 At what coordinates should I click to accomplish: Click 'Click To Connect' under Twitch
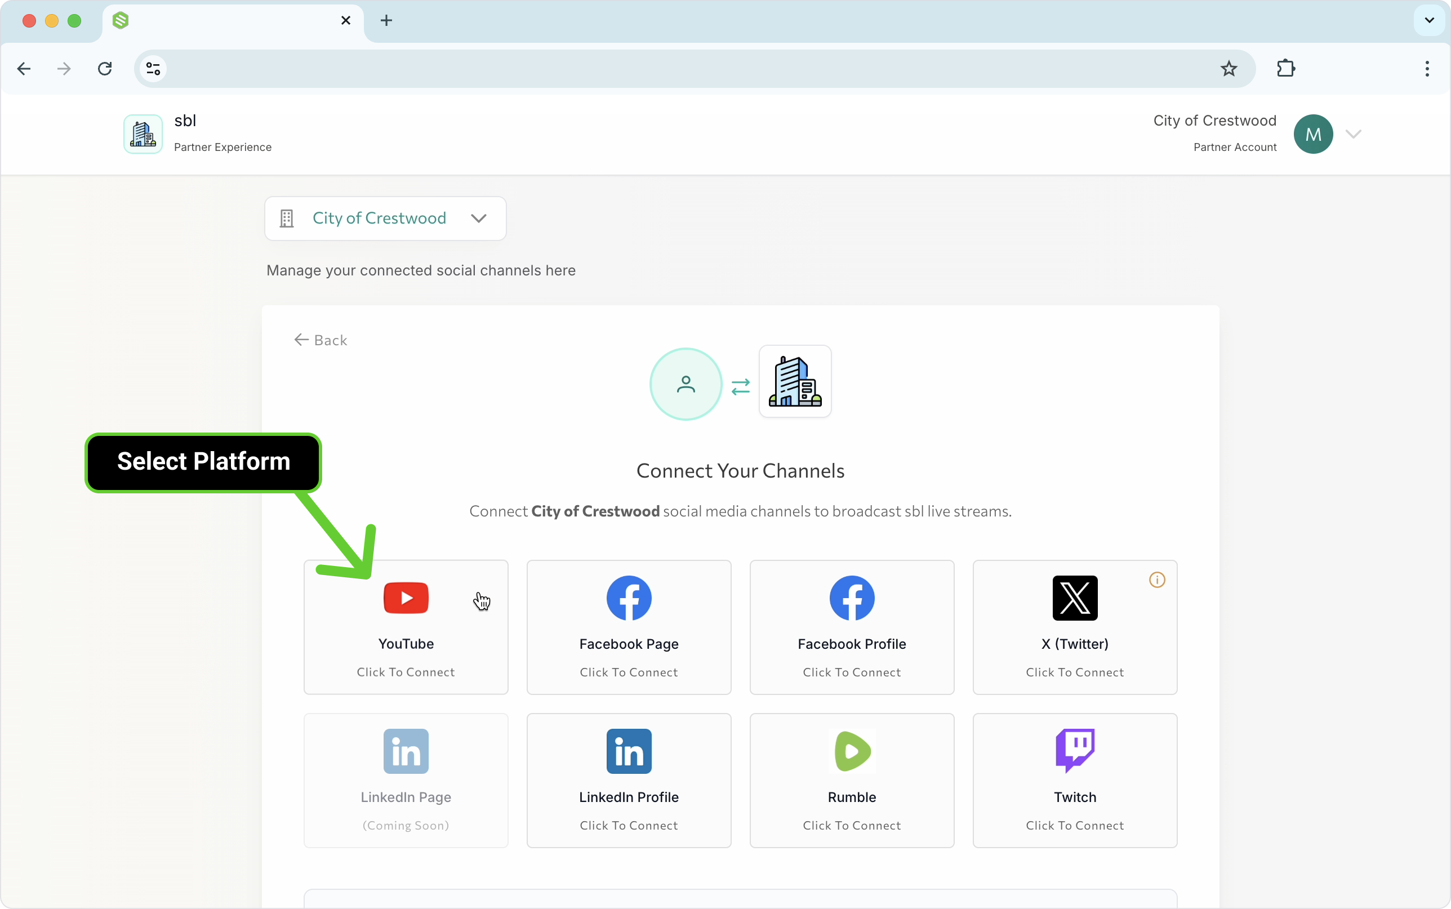(1075, 826)
